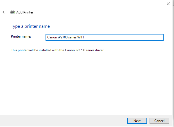Click the 'Type a printer name' heading
This screenshot has height=127, width=174.
[30, 26]
